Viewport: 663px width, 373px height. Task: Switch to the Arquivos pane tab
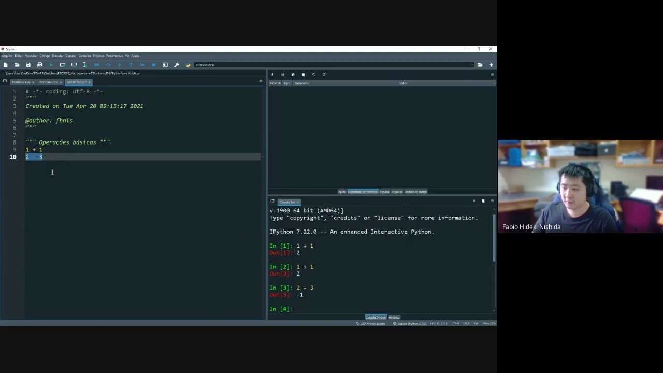coord(397,192)
